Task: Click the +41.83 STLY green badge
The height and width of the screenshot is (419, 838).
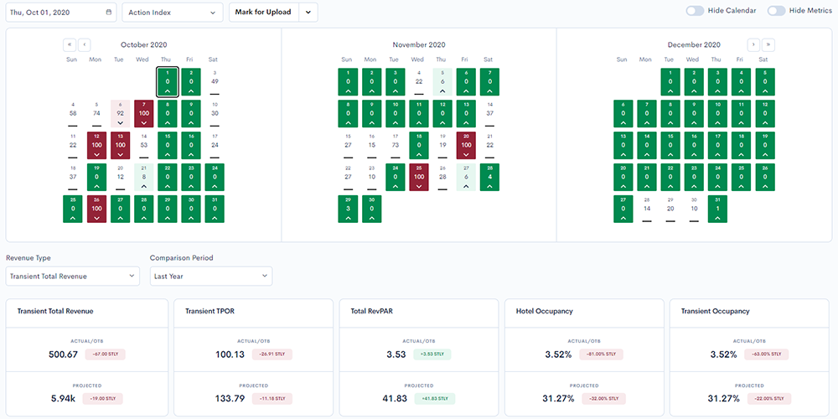Action: 435,399
